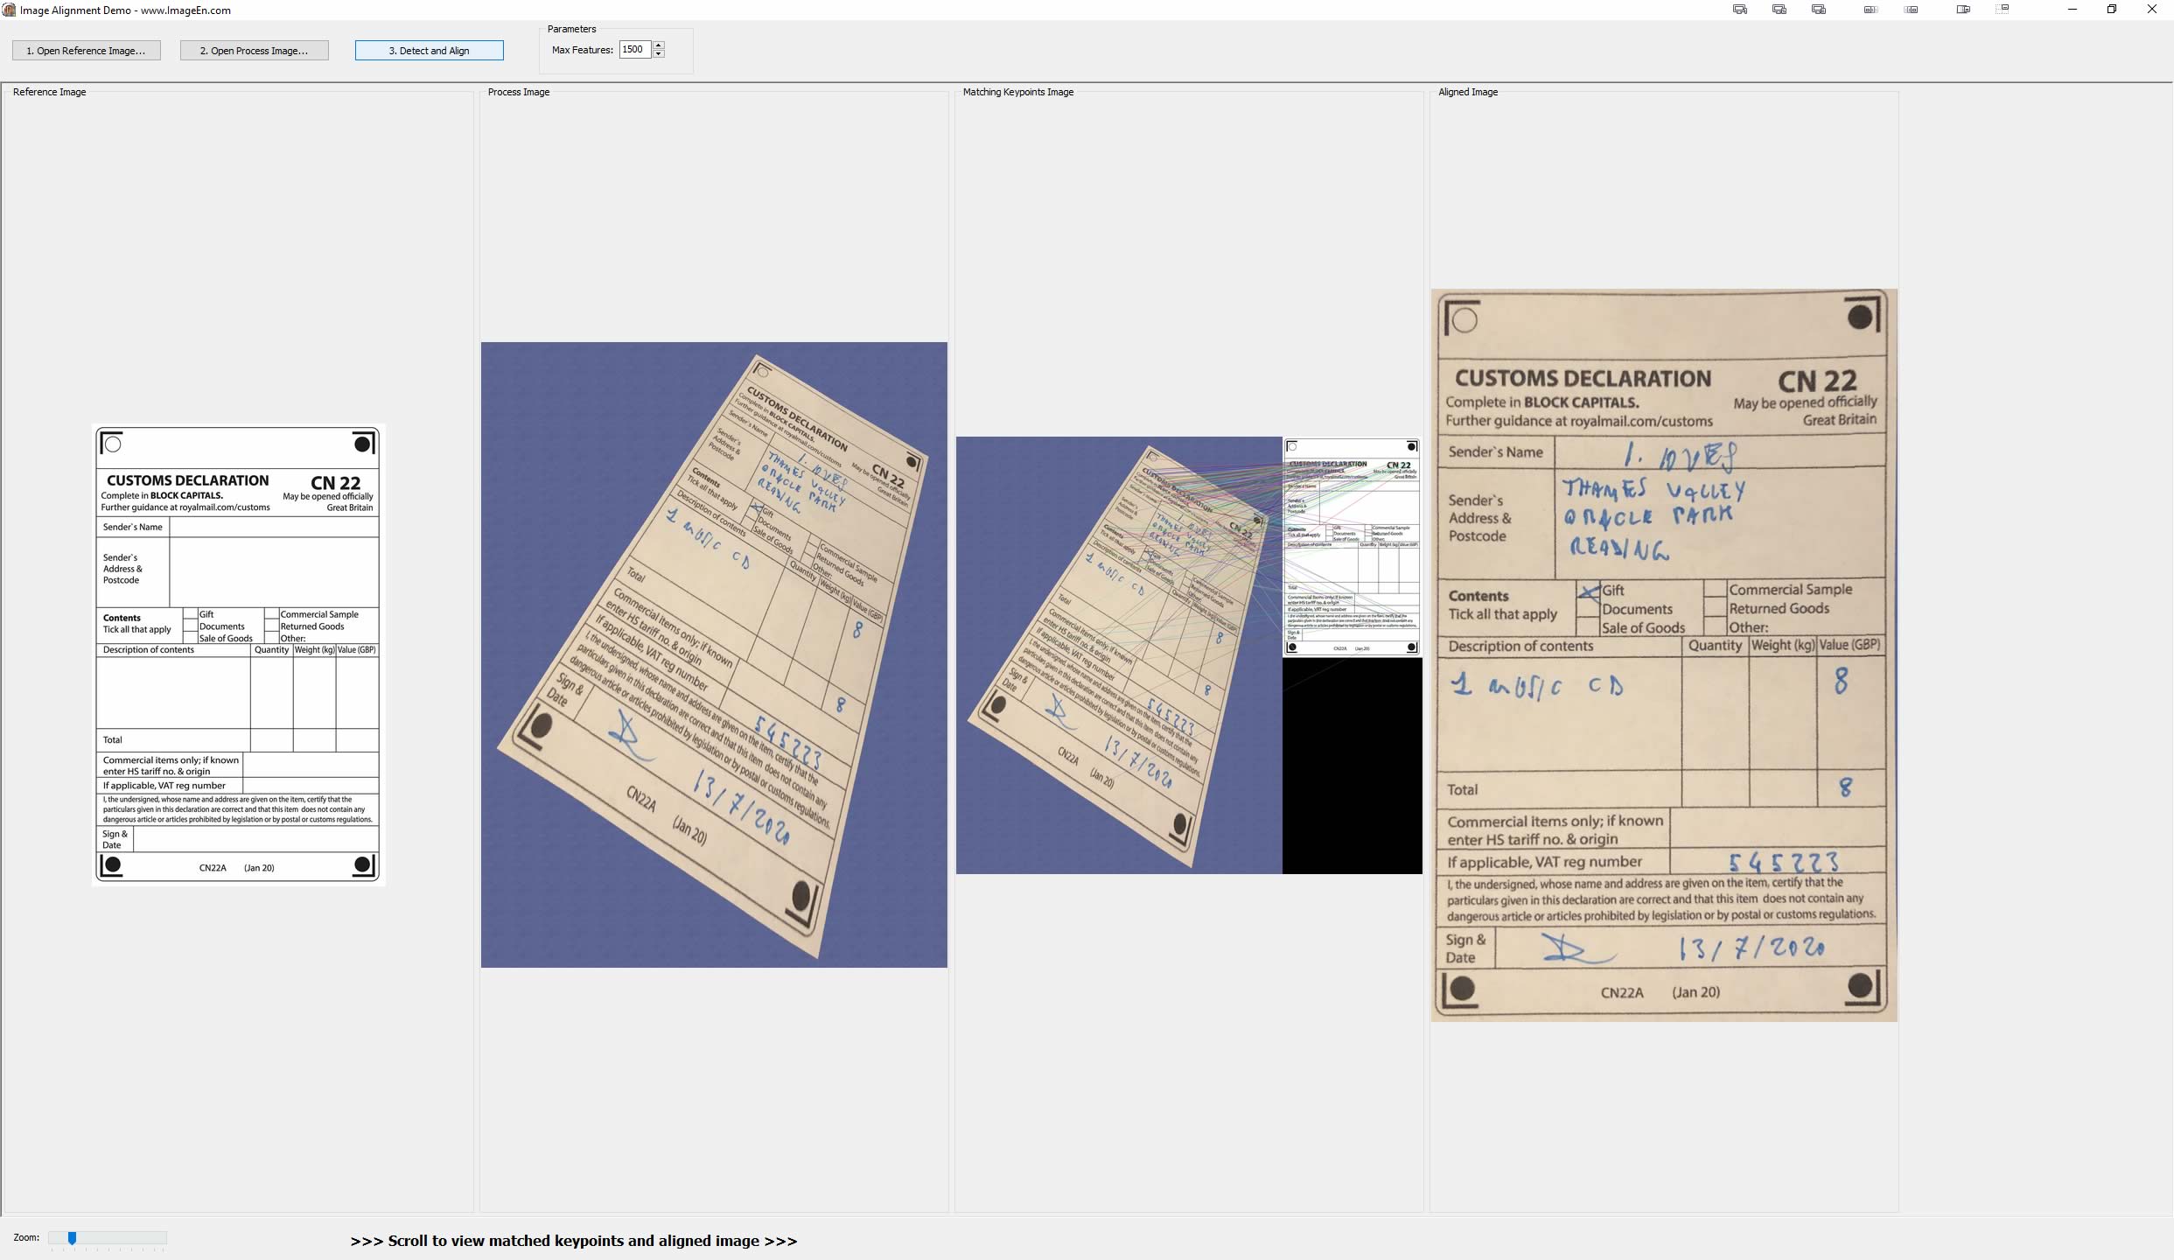The height and width of the screenshot is (1260, 2174).
Task: Click the title bar monitor icon numbered 2
Action: 1779,10
